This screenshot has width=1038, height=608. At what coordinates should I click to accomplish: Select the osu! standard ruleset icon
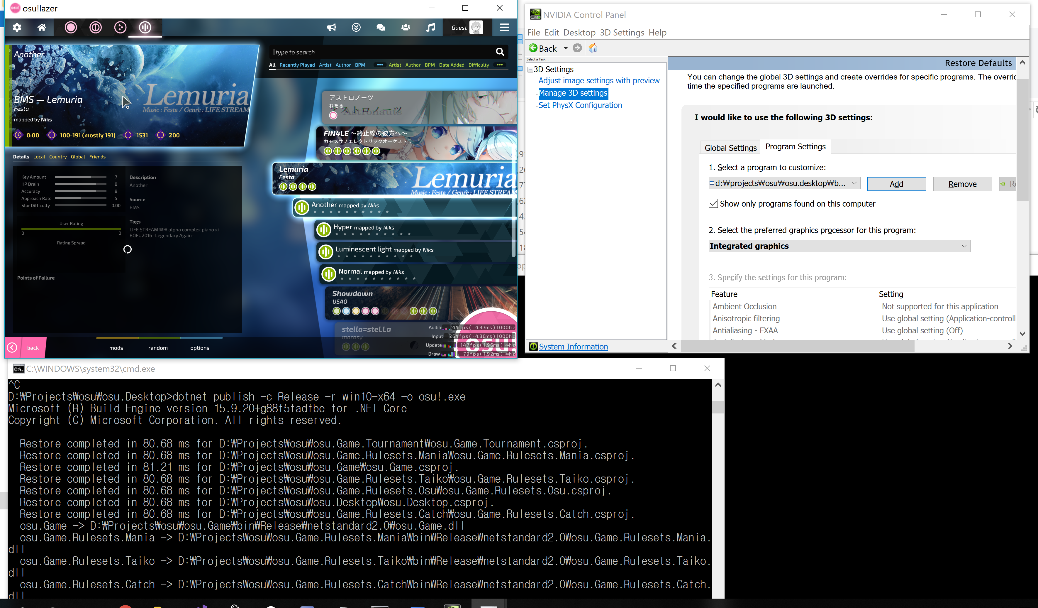[x=71, y=28]
